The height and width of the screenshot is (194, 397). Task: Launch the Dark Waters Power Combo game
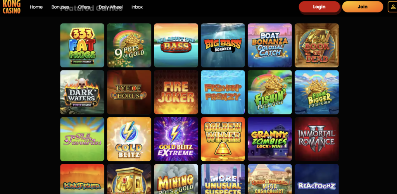[82, 92]
